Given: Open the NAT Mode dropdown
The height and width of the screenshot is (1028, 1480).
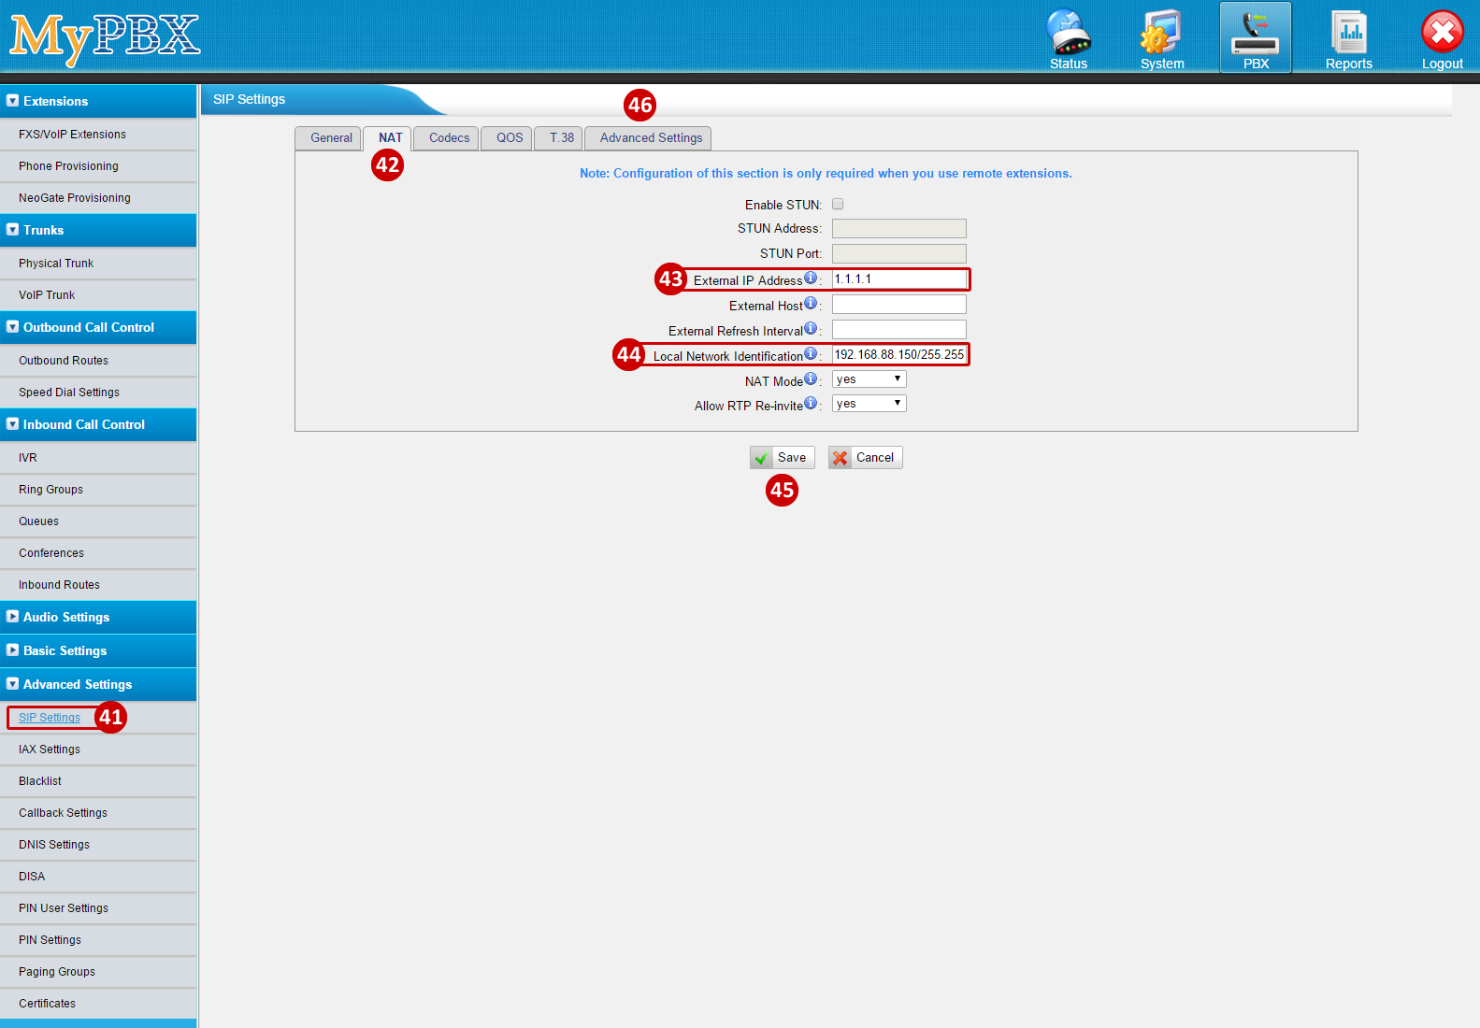Looking at the screenshot, I should (869, 379).
